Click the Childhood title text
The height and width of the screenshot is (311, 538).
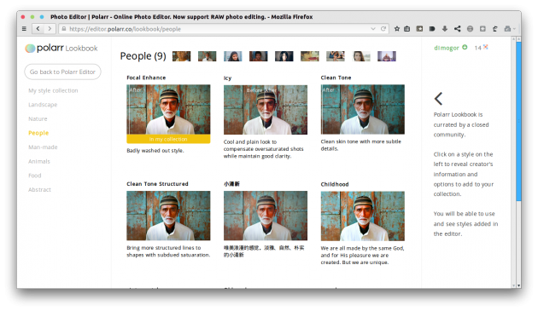tap(335, 184)
